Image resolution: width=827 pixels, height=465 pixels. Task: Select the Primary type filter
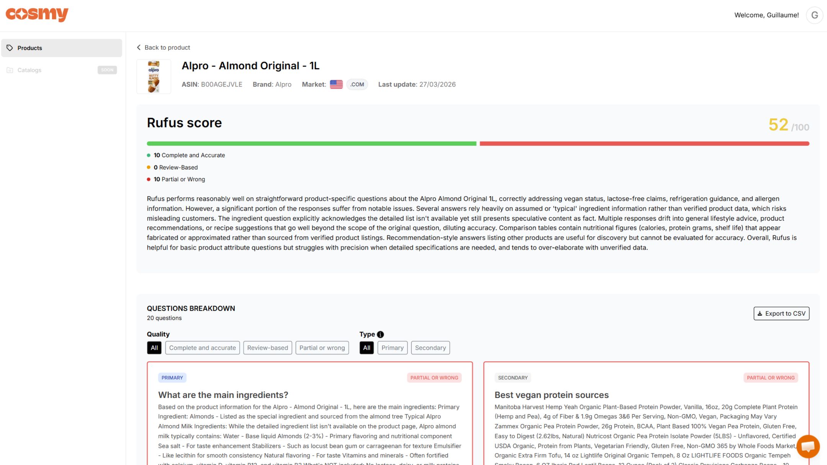392,348
